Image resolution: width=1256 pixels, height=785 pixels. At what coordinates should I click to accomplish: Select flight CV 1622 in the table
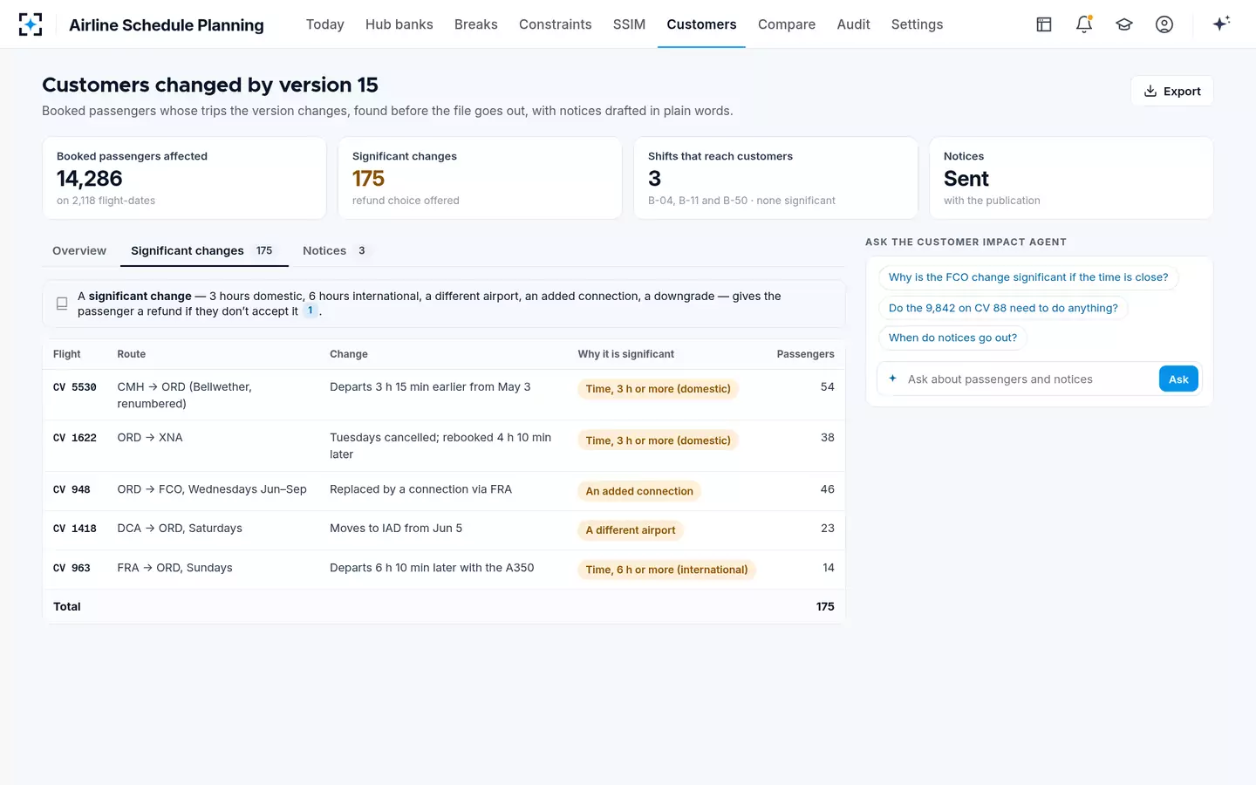click(444, 446)
